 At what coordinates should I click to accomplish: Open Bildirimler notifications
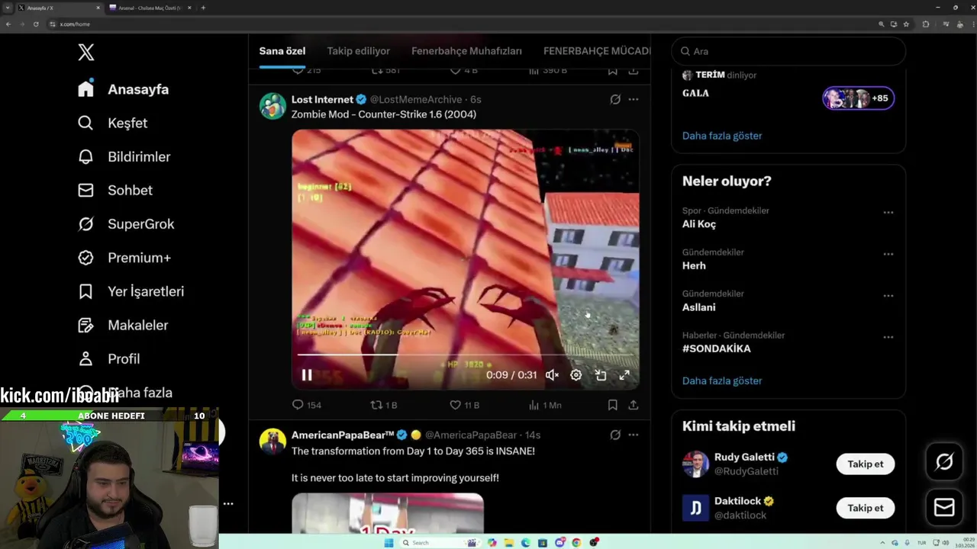pyautogui.click(x=124, y=156)
